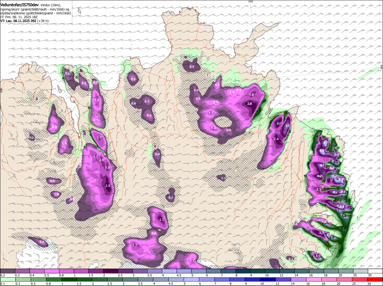Click the 4.7 precipitation value on the map
Screen dimensions: 383x286
point(326,143)
